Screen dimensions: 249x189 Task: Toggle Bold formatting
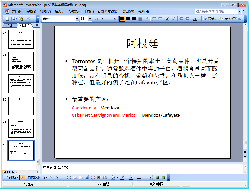96,19
